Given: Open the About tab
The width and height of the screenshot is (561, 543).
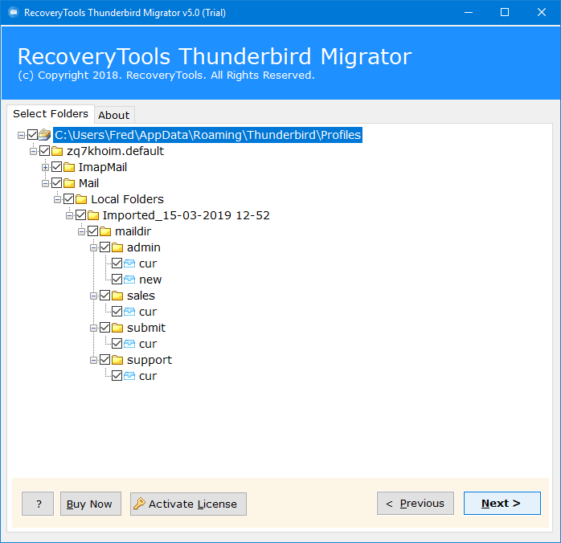Looking at the screenshot, I should [x=114, y=115].
